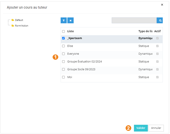The height and width of the screenshot is (134, 170).
Task: Sort by the Liste column header
Action: [x=70, y=31]
